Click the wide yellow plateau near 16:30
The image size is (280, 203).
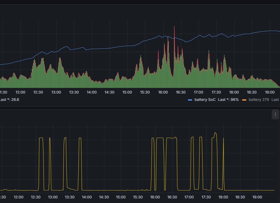[x=172, y=138]
